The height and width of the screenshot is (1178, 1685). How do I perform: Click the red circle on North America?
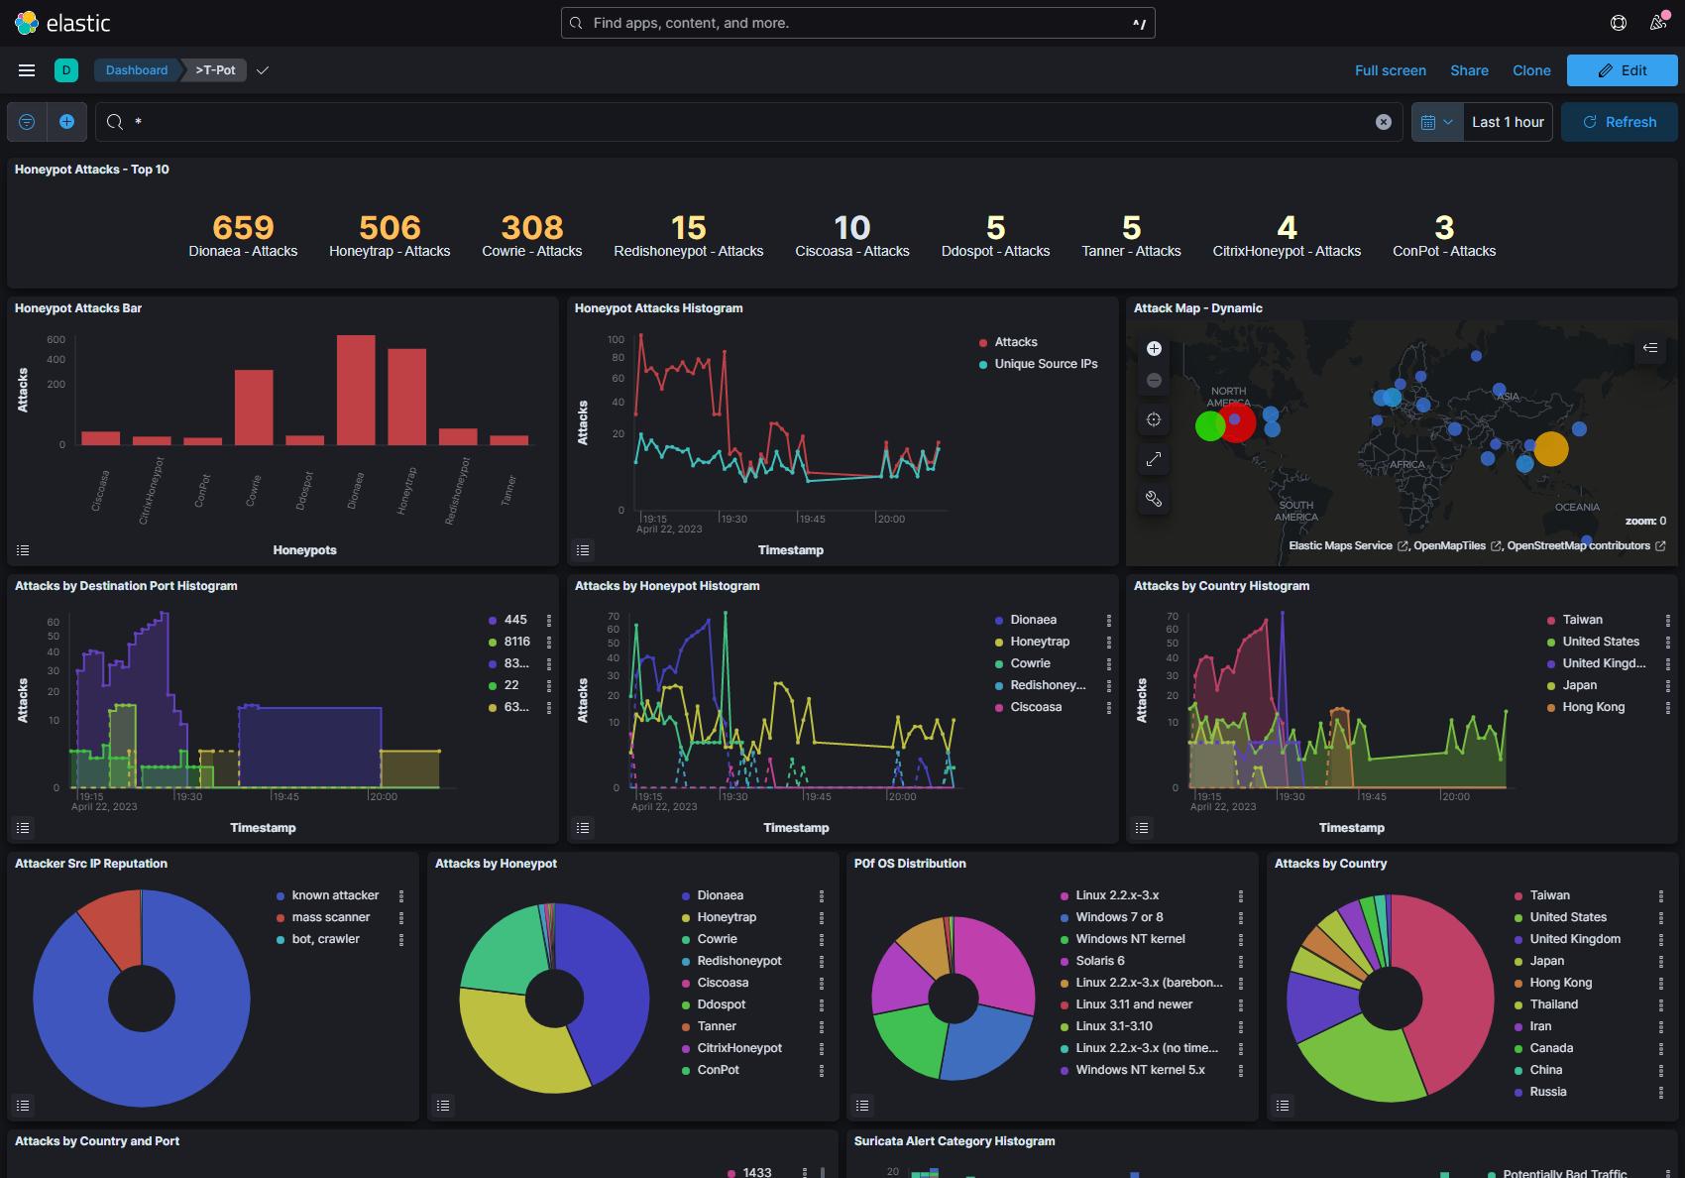click(x=1235, y=421)
